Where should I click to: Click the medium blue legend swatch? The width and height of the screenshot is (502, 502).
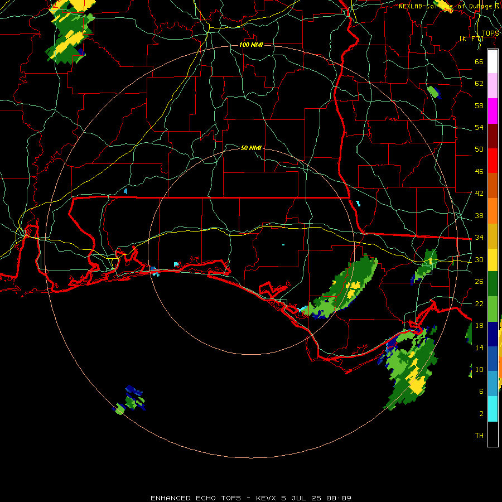click(493, 359)
